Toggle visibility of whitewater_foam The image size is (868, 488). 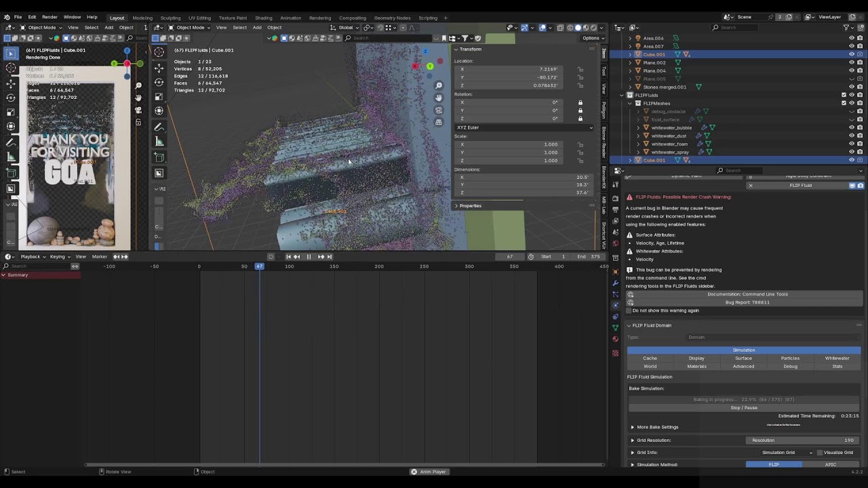(852, 144)
